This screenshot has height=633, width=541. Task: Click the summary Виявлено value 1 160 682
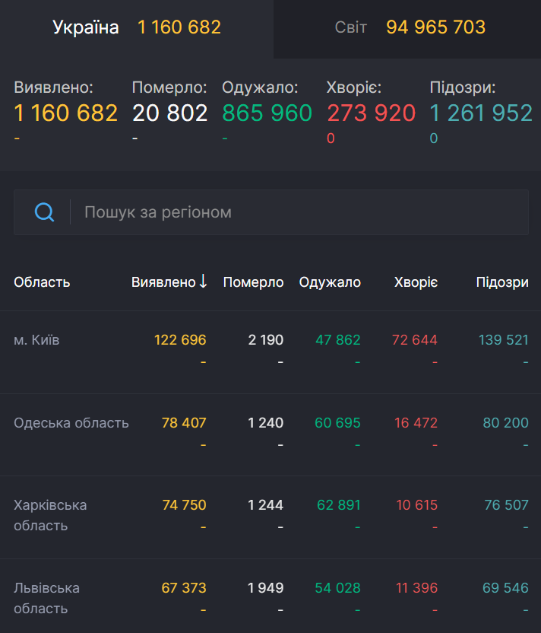65,113
